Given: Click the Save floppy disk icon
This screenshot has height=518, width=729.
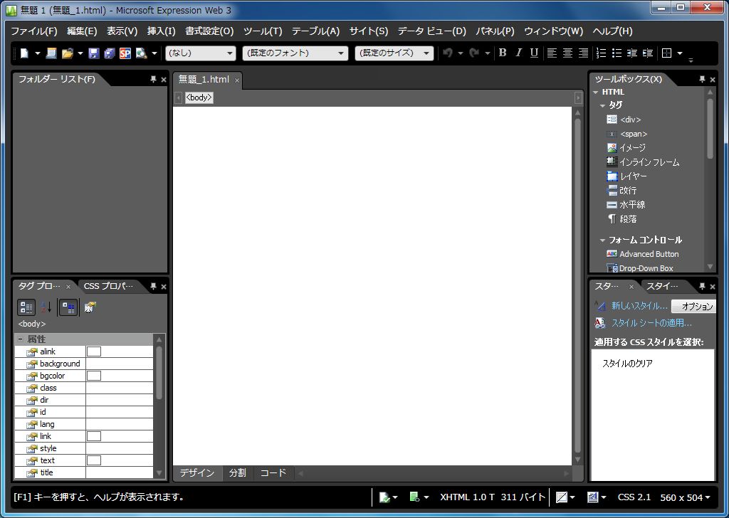Looking at the screenshot, I should tap(94, 53).
